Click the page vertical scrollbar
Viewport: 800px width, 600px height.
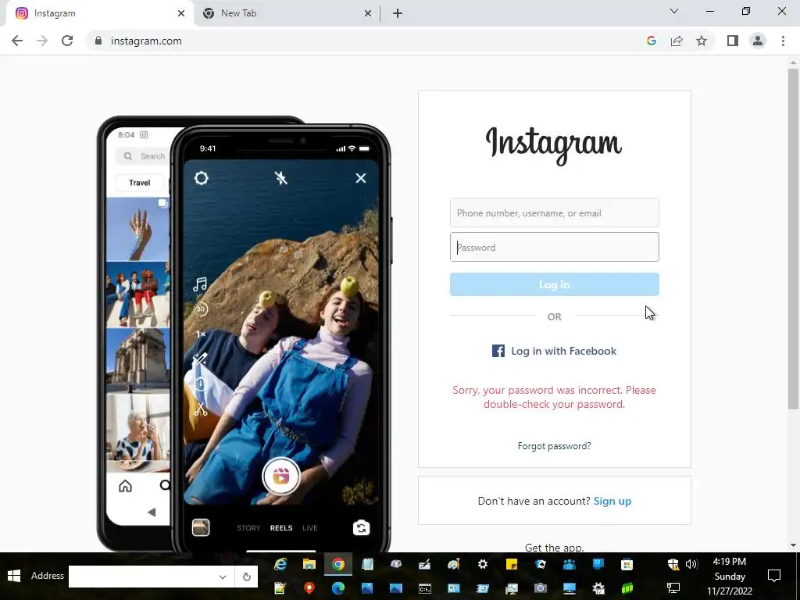pos(793,239)
